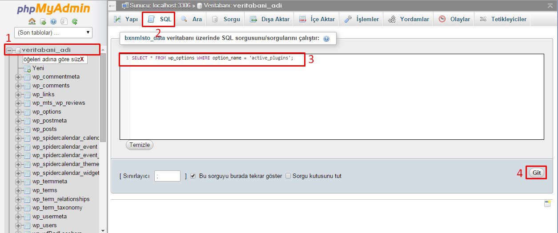Open the İçe Aktar import tab
The image size is (558, 233).
[317, 19]
